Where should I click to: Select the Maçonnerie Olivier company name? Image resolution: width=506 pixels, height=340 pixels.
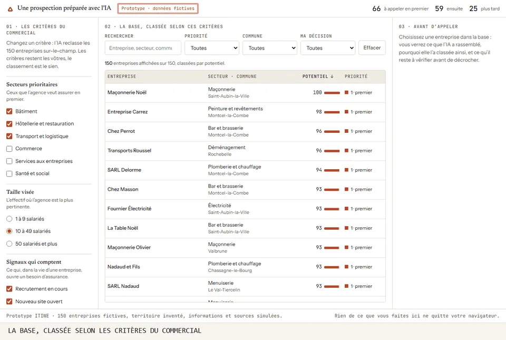coord(129,247)
